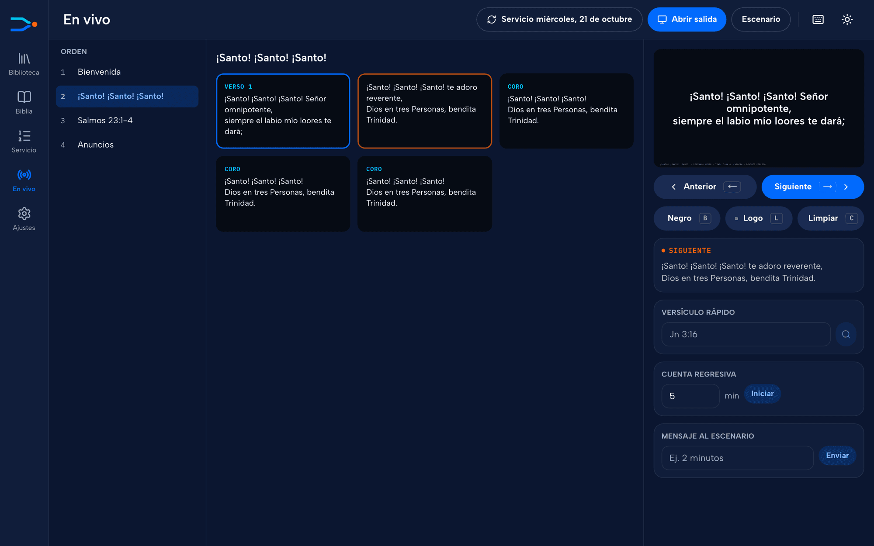Image resolution: width=874 pixels, height=546 pixels.
Task: Select the 'te adoro reverente' slide card
Action: pyautogui.click(x=425, y=111)
